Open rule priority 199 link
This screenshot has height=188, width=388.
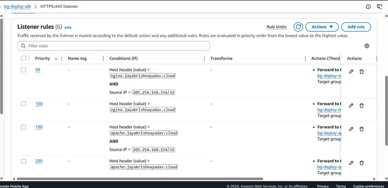[39, 127]
